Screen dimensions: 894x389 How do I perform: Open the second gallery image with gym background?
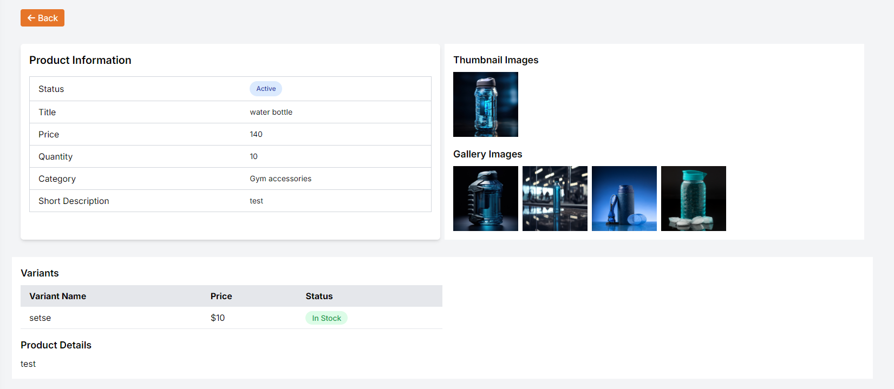click(x=554, y=199)
